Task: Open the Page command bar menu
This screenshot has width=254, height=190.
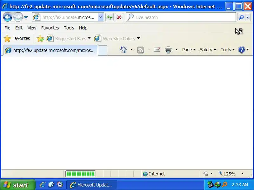Action: [189, 50]
